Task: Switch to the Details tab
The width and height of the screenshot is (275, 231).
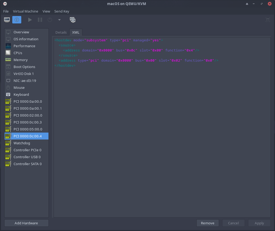Action: pos(61,32)
